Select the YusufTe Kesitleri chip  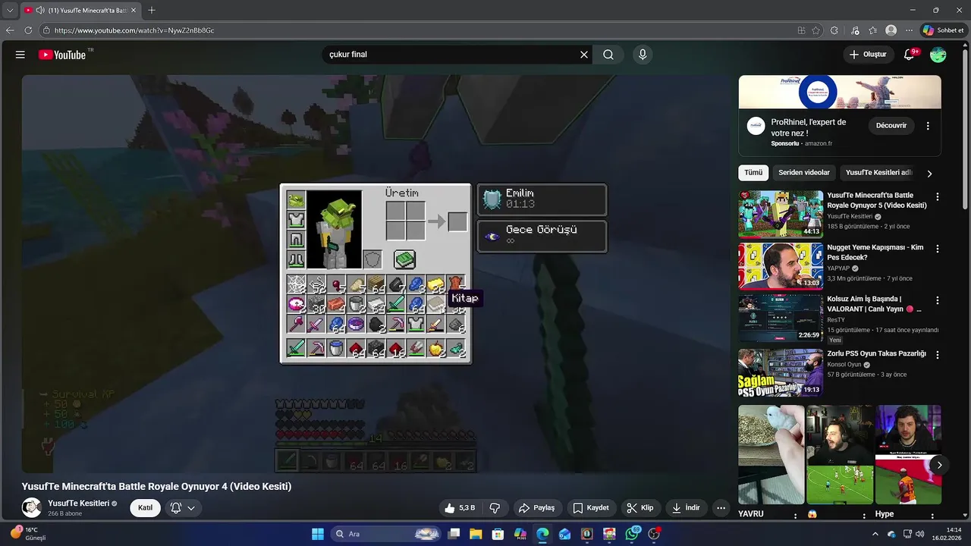[x=878, y=173]
